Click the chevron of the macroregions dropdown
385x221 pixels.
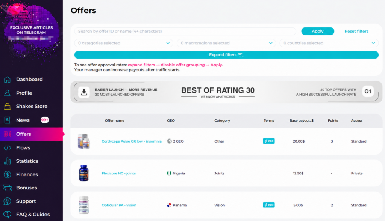(x=271, y=43)
